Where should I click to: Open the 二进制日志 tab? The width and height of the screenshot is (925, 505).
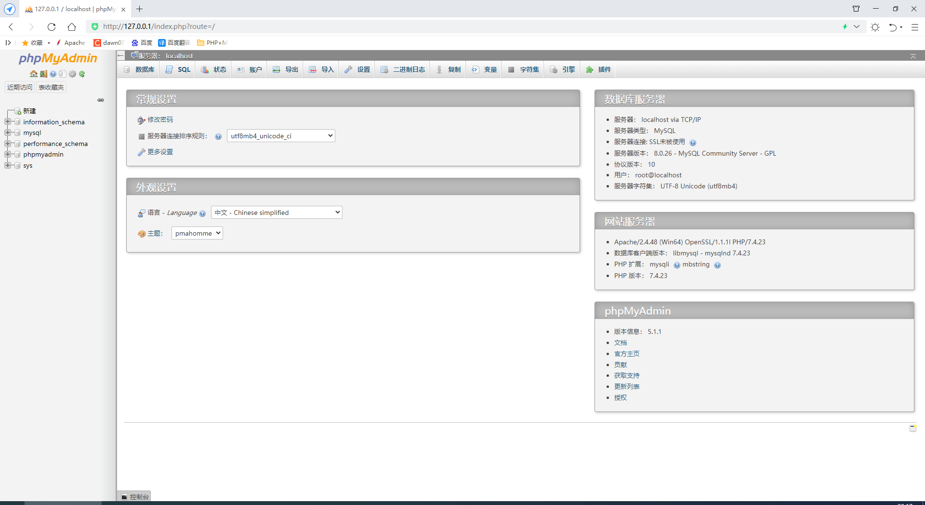(x=403, y=69)
